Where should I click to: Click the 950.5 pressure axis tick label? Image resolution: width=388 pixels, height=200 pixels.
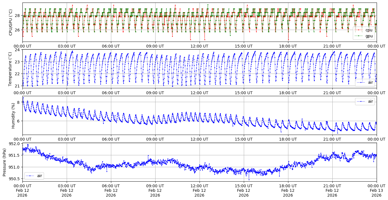coord(14,179)
